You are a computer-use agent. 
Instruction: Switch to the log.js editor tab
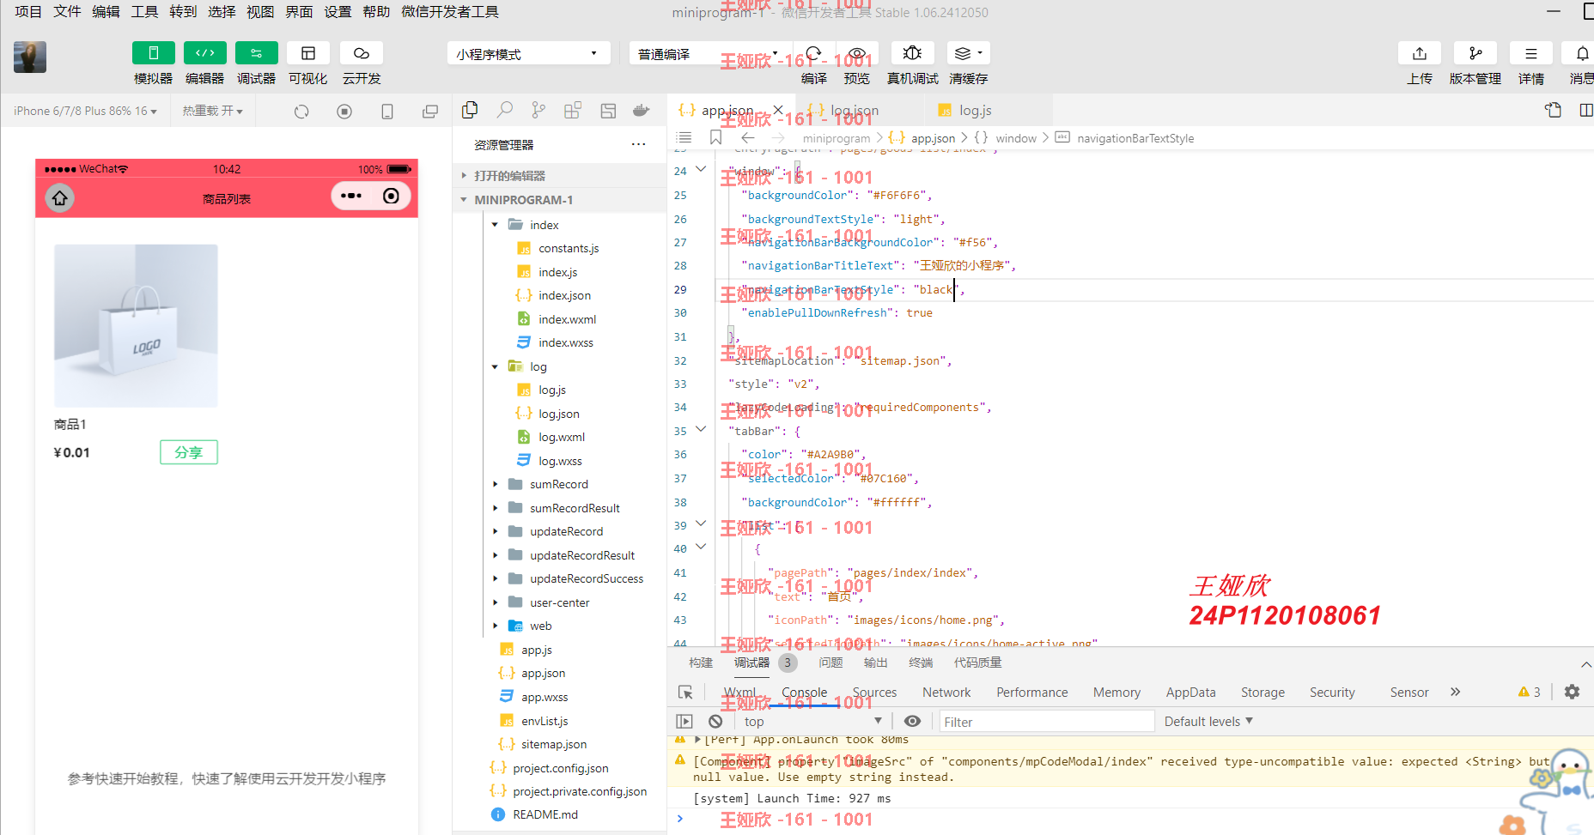976,111
